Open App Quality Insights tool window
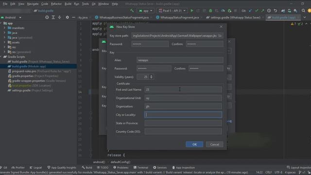Image resolution: width=311 pixels, height=175 pixels. pyautogui.click(x=62, y=167)
